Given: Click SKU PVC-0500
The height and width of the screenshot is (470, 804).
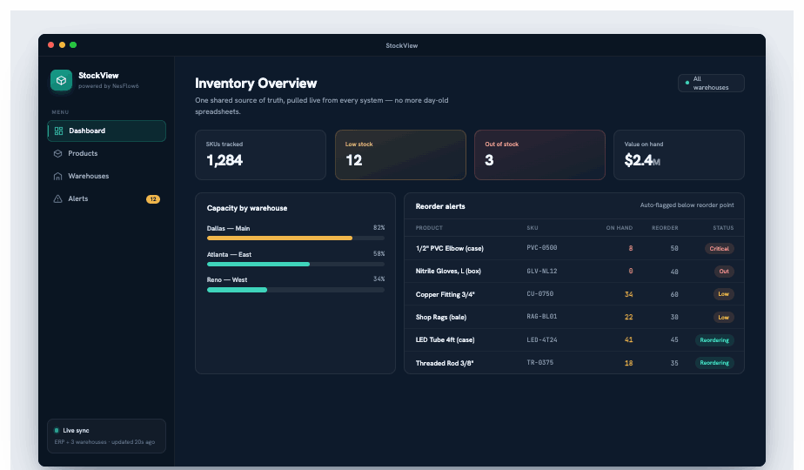Looking at the screenshot, I should [542, 248].
